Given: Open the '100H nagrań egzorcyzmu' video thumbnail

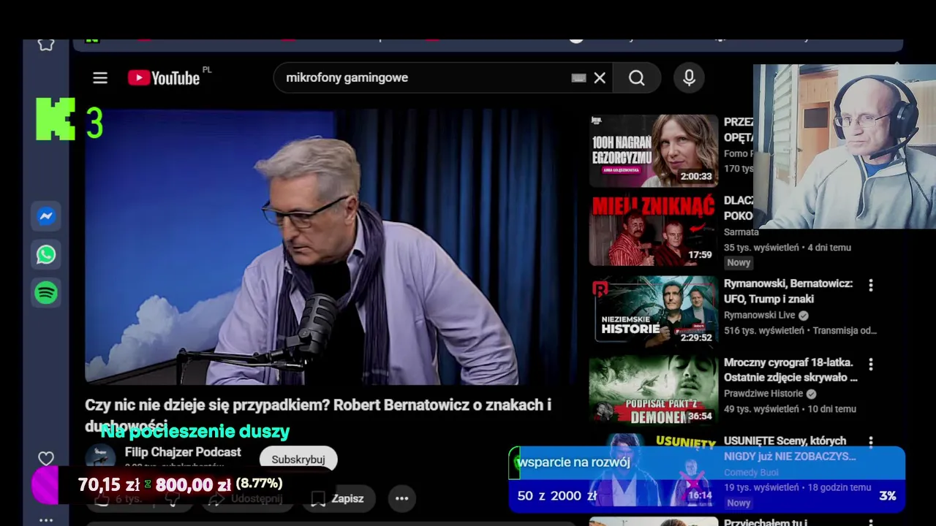Looking at the screenshot, I should pos(654,150).
